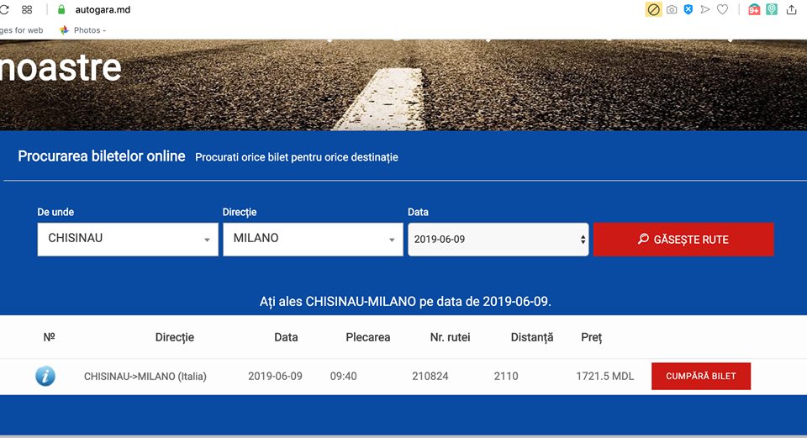This screenshot has height=438, width=807.
Task: Click the Procurarea biletelor online heading
Action: click(102, 156)
